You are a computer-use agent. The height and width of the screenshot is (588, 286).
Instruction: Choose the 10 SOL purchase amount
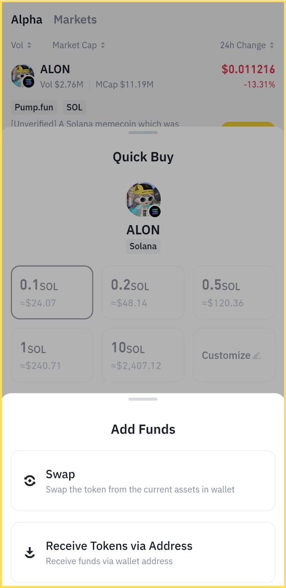(143, 355)
